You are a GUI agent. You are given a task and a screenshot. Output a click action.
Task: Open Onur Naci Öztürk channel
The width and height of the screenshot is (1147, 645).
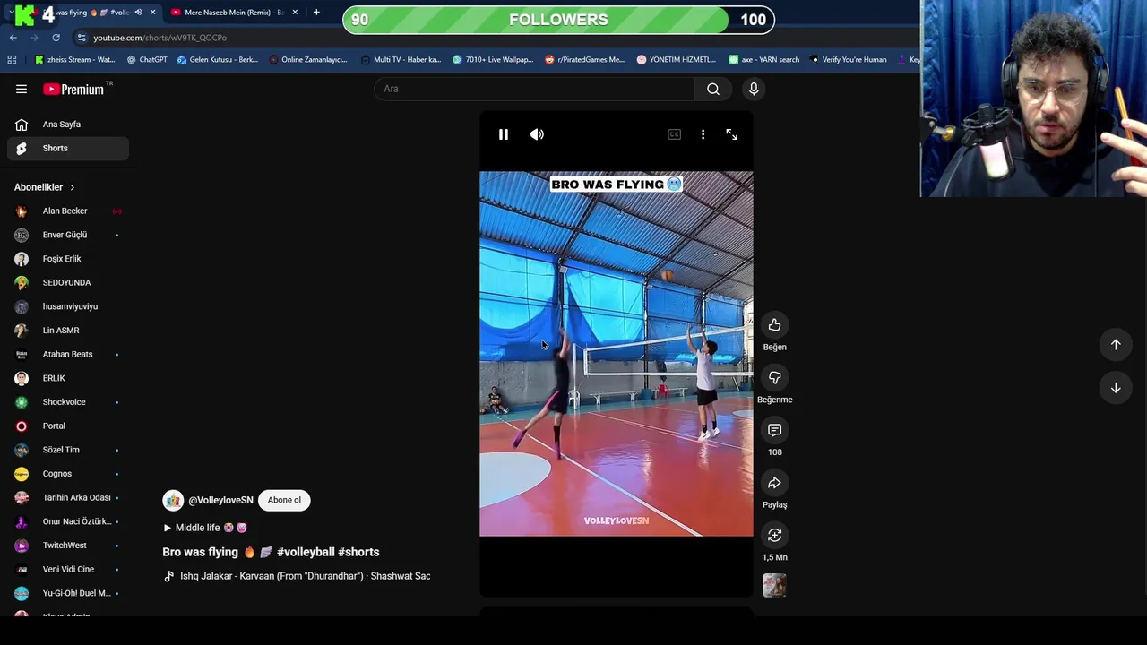point(68,521)
